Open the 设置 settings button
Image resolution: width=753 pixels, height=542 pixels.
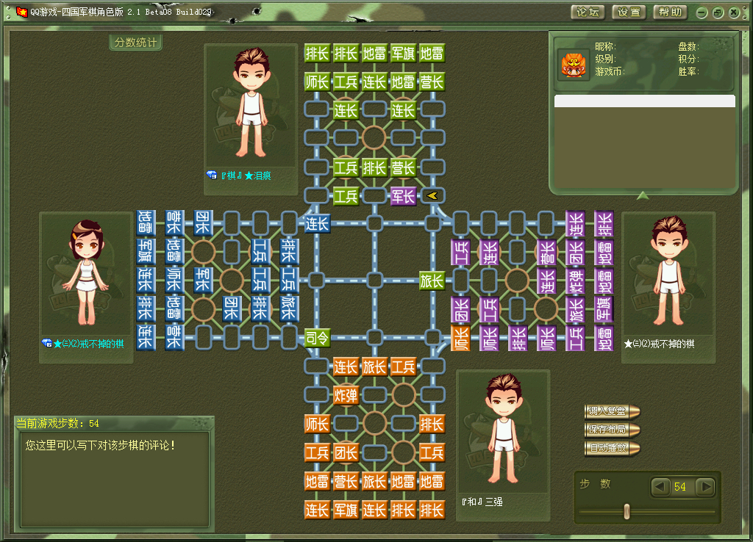[x=629, y=12]
